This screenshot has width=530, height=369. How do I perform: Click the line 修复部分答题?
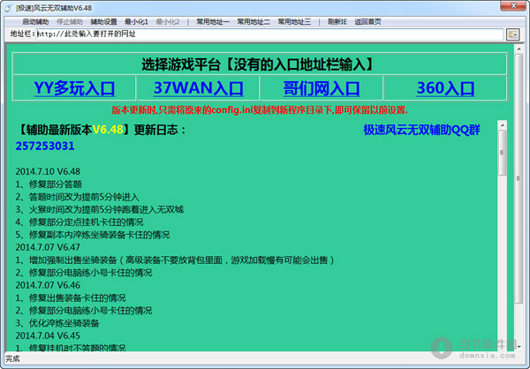[x=49, y=184]
